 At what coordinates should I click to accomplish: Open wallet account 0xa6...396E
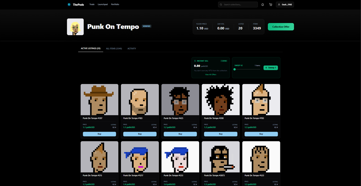[x=285, y=4]
